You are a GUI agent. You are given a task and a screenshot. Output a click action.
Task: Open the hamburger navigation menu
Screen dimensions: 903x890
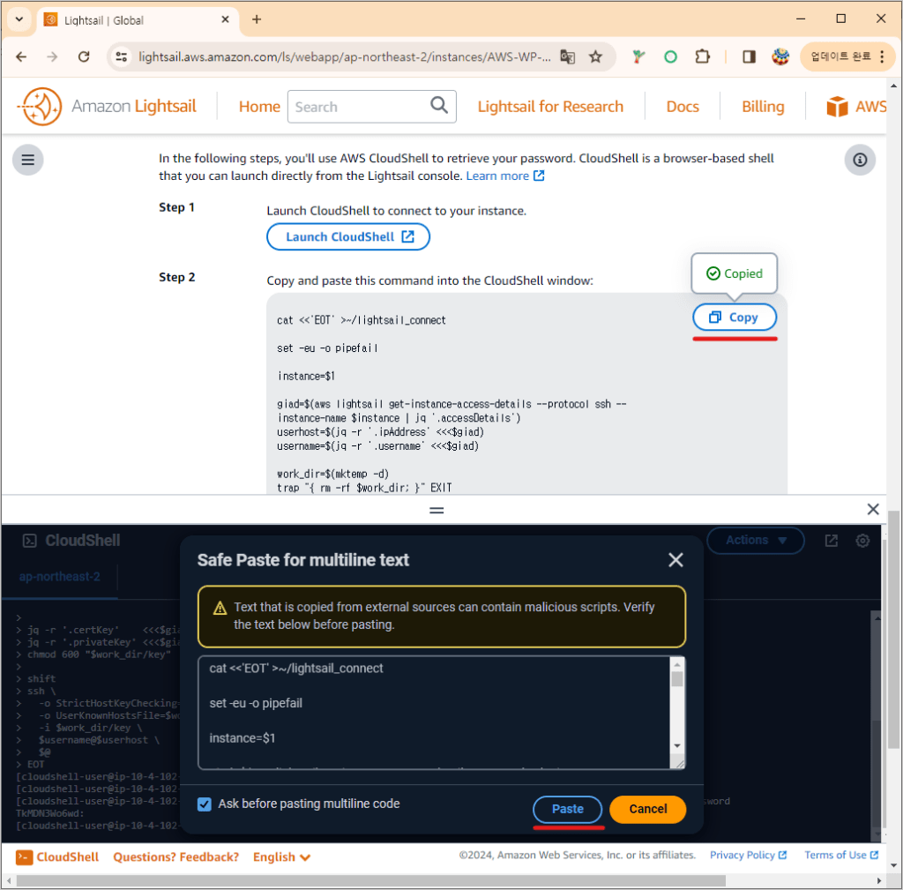click(27, 160)
